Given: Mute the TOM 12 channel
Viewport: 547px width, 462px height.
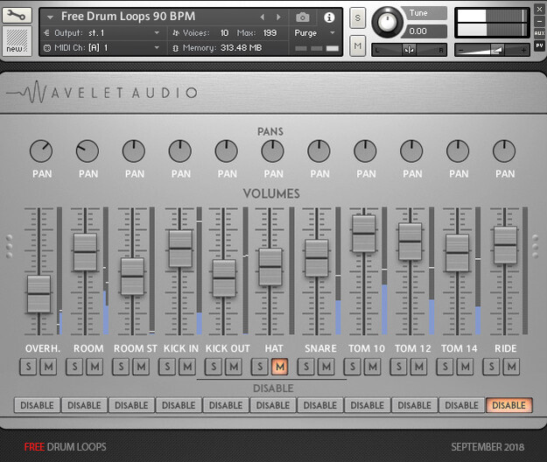Looking at the screenshot, I should (418, 367).
